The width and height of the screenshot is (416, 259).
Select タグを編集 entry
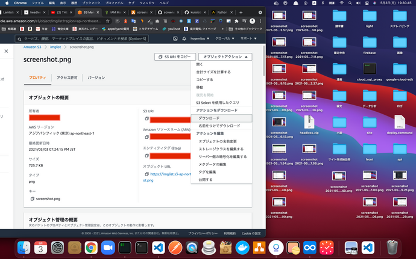pos(221,172)
